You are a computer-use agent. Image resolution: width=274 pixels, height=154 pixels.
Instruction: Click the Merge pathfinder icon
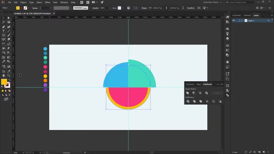(201, 101)
